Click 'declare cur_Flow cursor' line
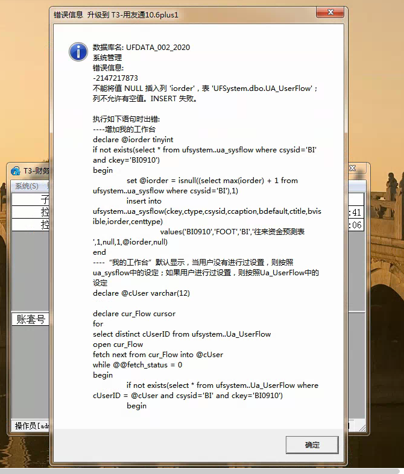Viewport: 404px width, 474px height. pos(134,314)
